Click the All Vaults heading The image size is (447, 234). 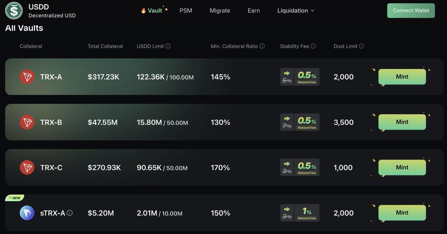click(x=24, y=28)
